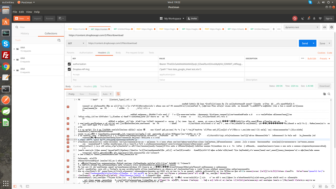The height and width of the screenshot is (189, 336).
Task: Click the sidebar Filter search field
Action: click(38, 27)
